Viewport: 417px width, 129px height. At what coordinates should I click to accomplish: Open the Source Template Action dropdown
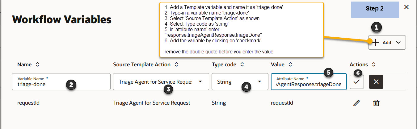click(161, 81)
